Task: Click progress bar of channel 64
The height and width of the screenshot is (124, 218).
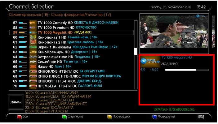Action: [23, 57]
